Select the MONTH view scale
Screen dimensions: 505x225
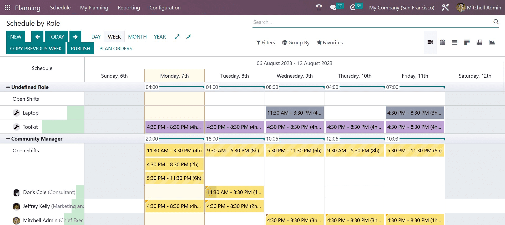point(137,37)
